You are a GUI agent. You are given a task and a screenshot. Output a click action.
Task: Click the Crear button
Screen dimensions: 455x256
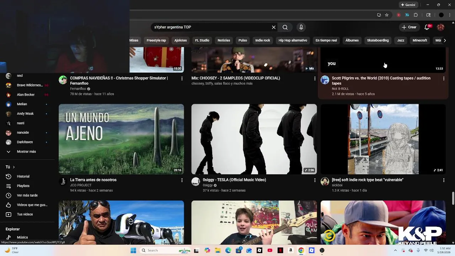409,27
